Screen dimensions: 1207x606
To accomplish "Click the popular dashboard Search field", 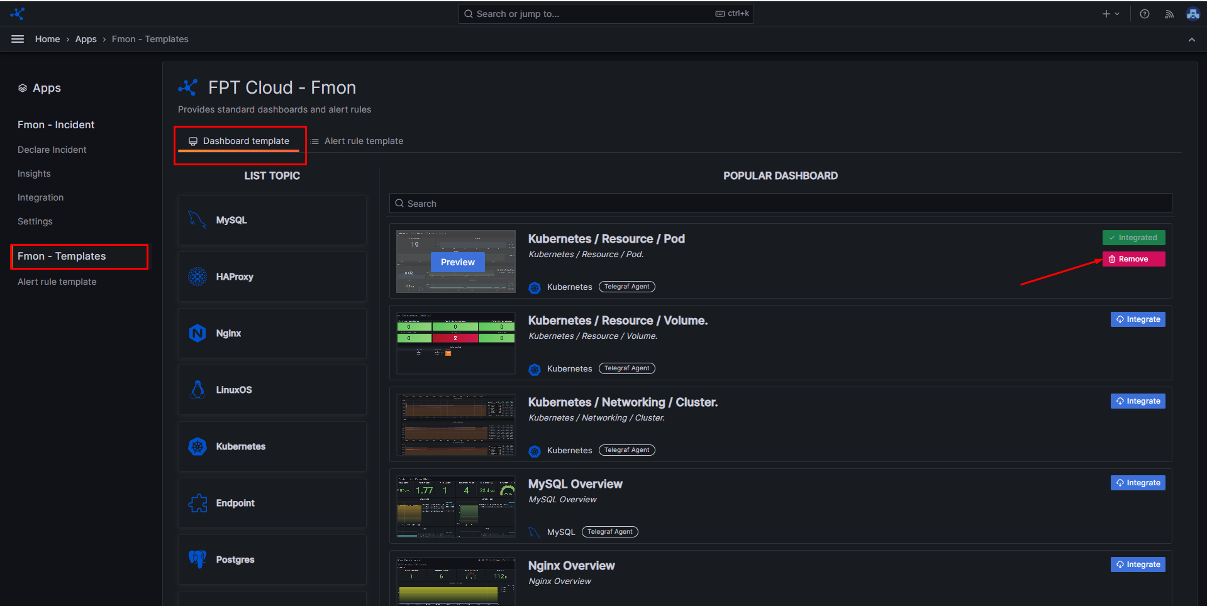I will coord(780,204).
